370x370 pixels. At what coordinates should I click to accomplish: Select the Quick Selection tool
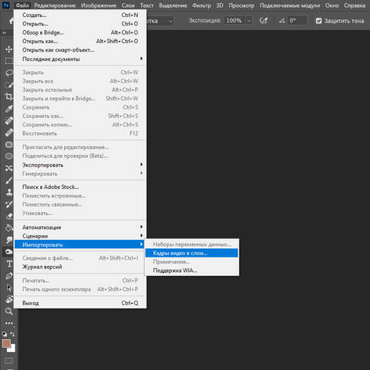[9, 85]
